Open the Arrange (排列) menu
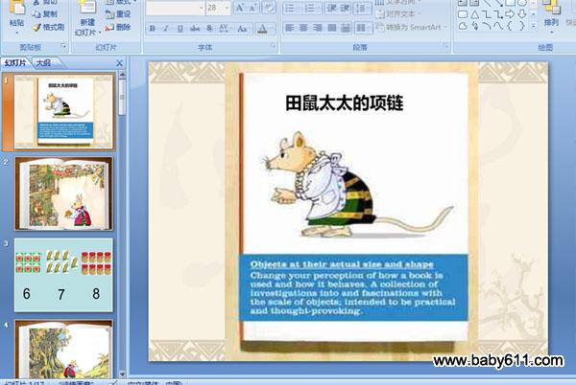 click(551, 16)
